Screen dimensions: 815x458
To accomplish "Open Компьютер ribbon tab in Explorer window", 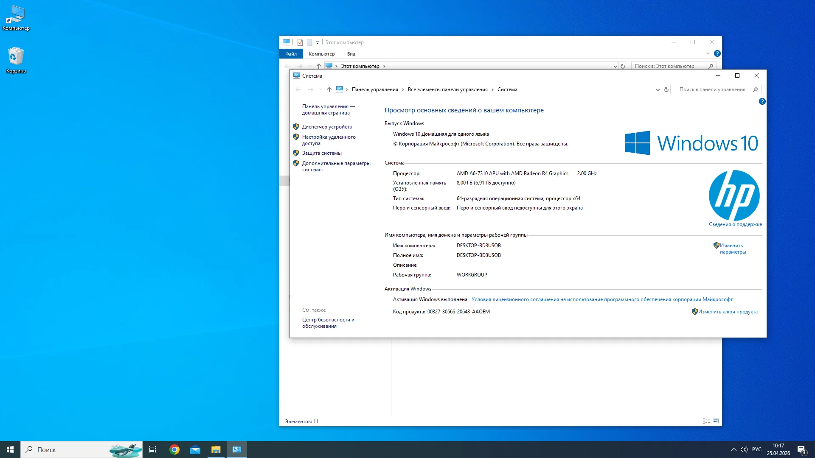I will click(322, 54).
